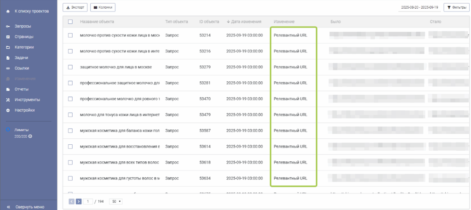Go to Отчеты in the sidebar menu

22,89
